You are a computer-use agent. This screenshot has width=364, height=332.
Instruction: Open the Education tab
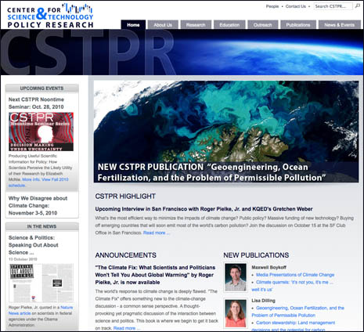(229, 25)
